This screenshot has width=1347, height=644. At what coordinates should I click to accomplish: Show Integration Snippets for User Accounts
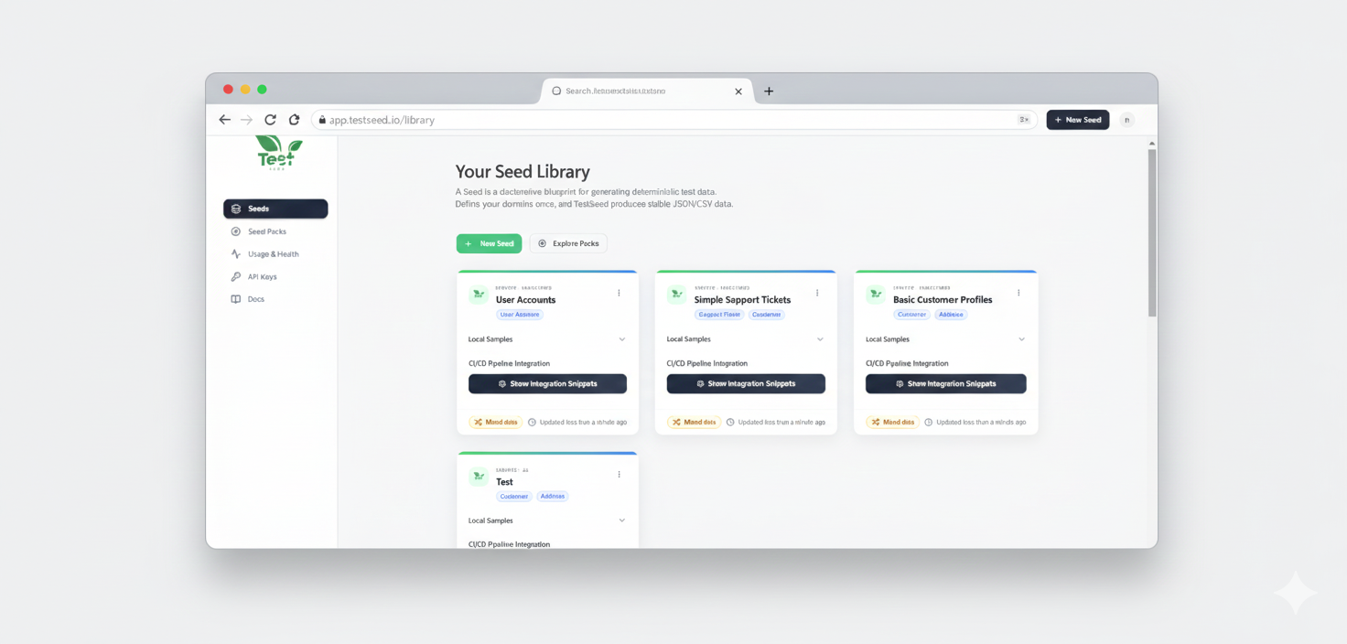547,384
